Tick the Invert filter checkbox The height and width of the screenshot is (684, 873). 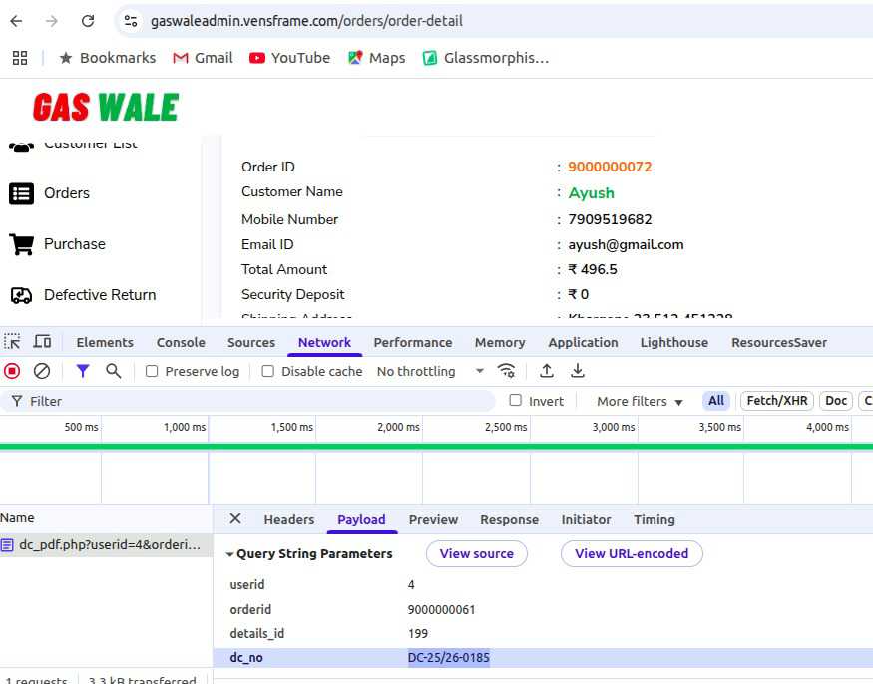pyautogui.click(x=515, y=401)
